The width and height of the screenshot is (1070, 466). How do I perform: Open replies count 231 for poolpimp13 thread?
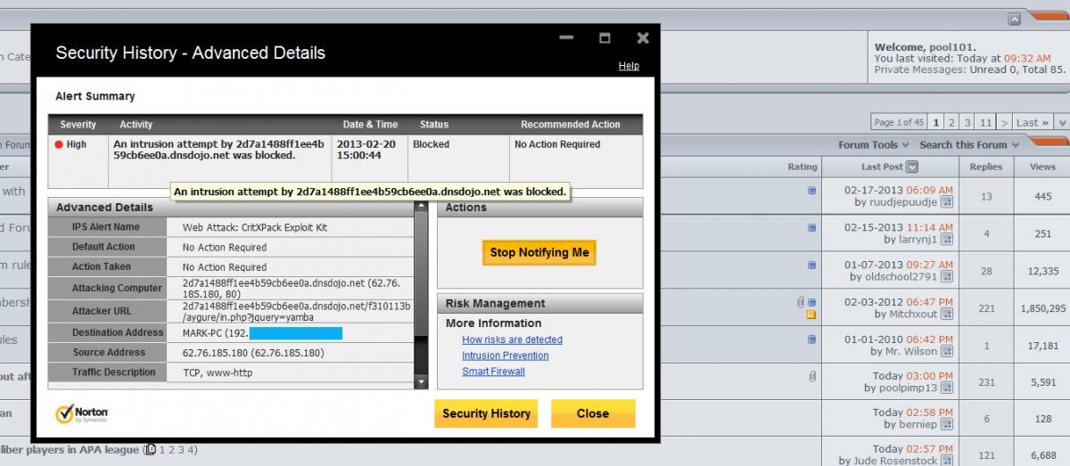pos(986,383)
